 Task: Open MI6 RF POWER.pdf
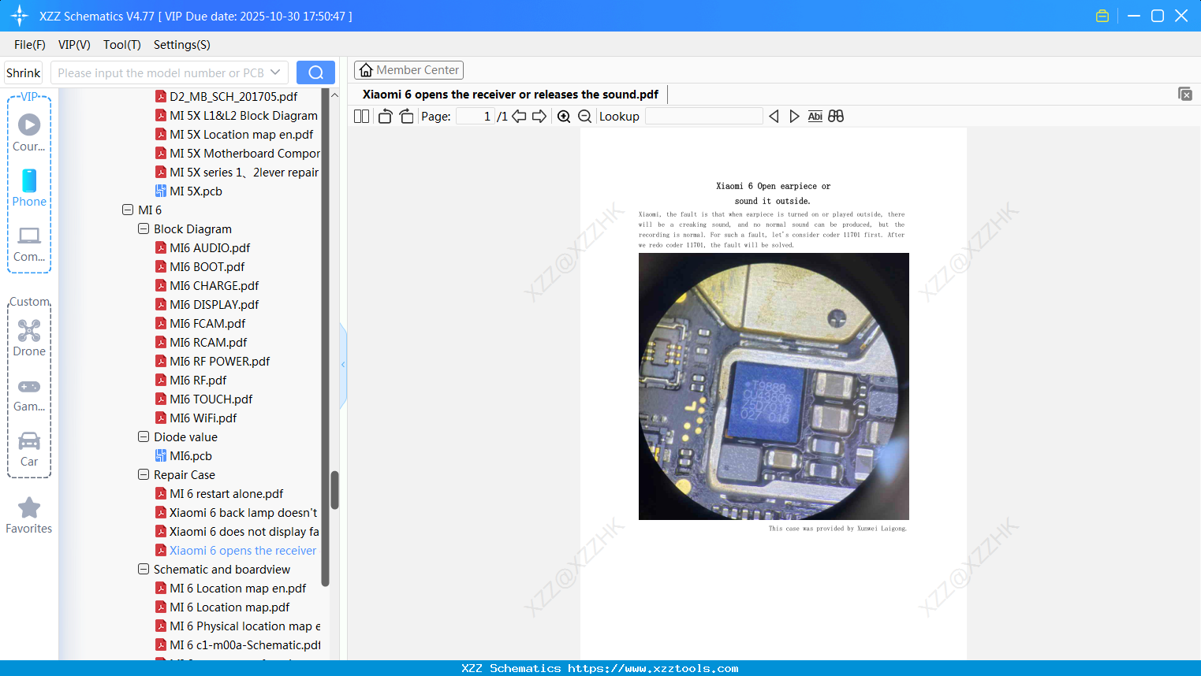click(x=219, y=362)
